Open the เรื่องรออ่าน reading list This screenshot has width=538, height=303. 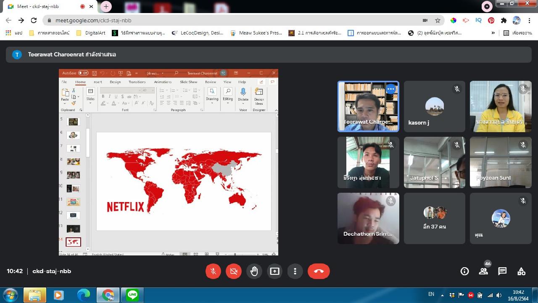[518, 33]
